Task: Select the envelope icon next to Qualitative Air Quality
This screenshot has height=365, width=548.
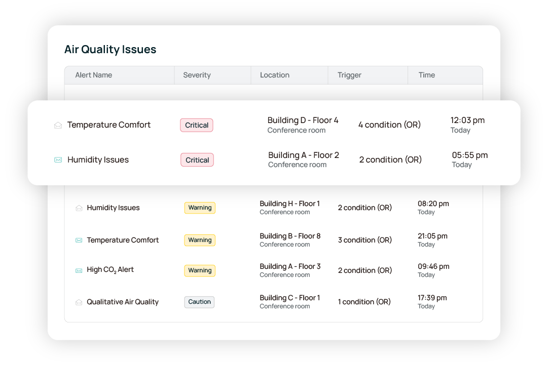Action: coord(79,302)
